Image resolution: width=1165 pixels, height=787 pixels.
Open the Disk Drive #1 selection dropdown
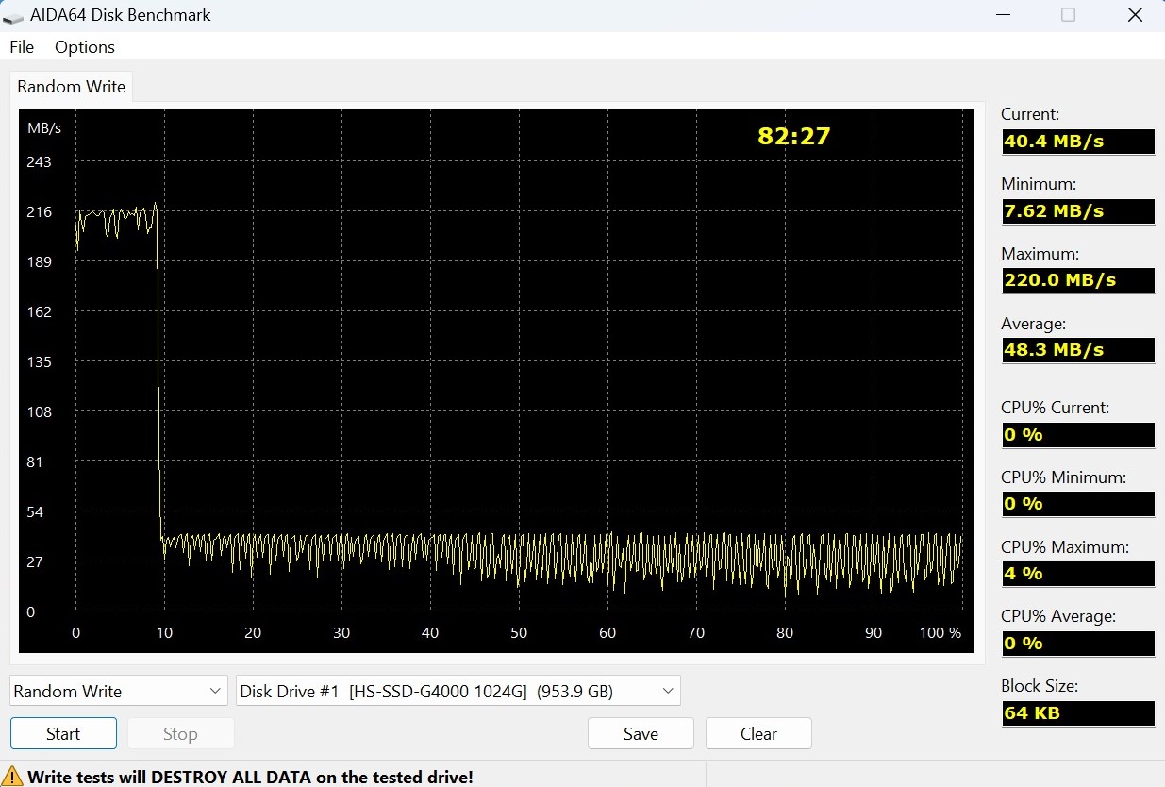(458, 692)
